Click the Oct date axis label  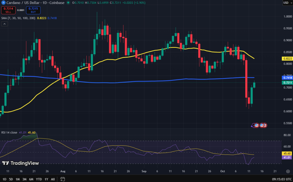(x=222, y=171)
